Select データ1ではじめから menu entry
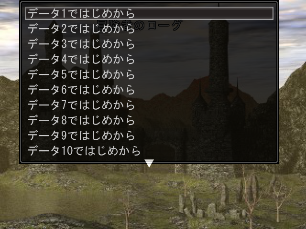 point(149,13)
